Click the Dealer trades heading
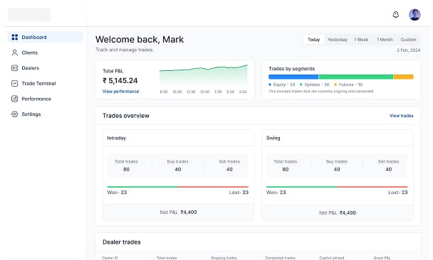The height and width of the screenshot is (260, 433). [x=122, y=242]
